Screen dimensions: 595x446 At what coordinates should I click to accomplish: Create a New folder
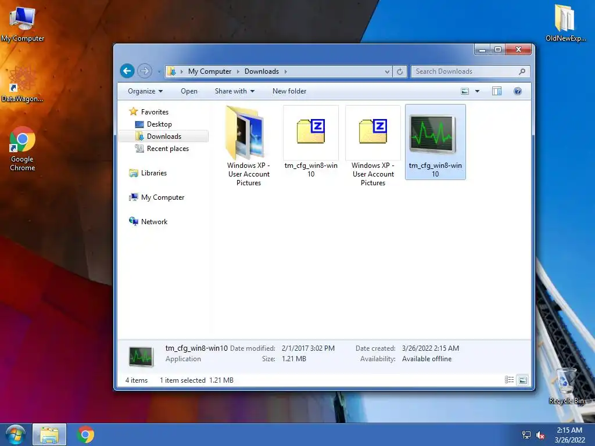click(x=289, y=91)
